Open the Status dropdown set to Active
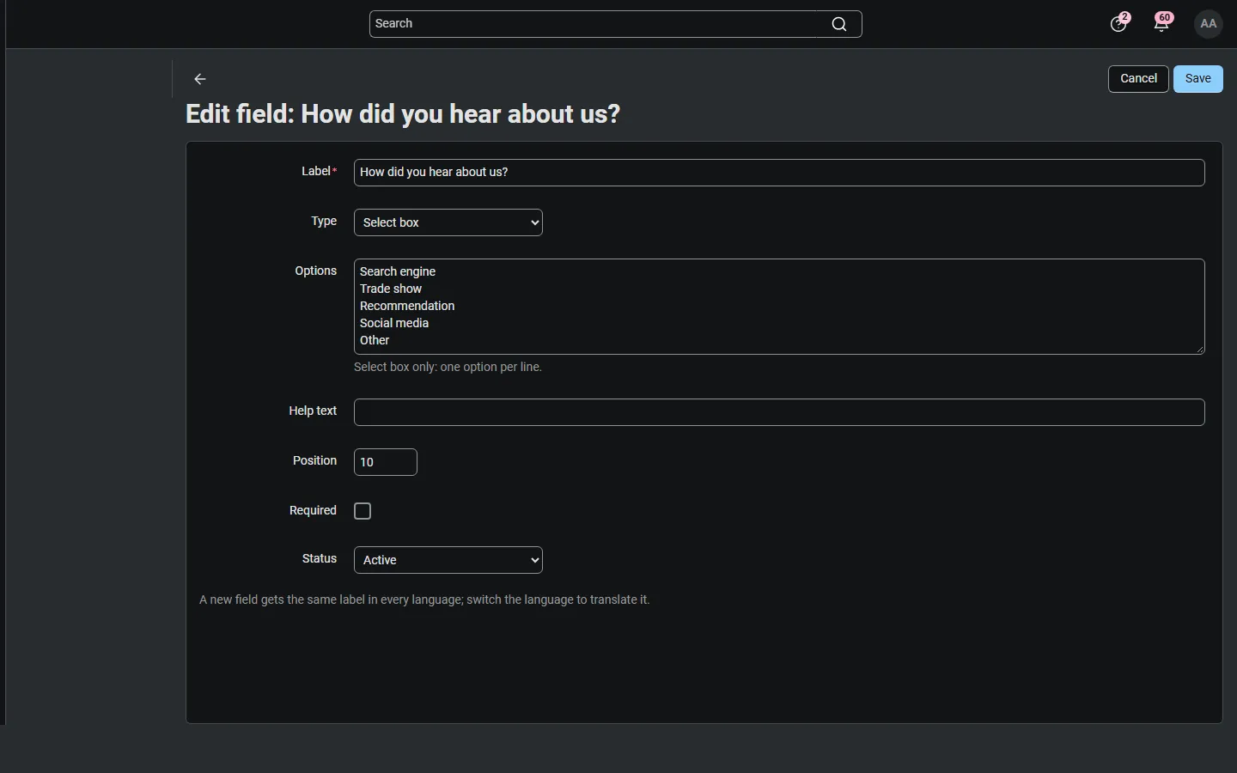The height and width of the screenshot is (773, 1237). pyautogui.click(x=448, y=560)
